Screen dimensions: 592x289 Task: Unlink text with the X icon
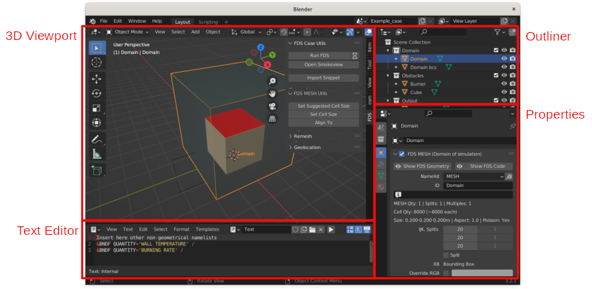pyautogui.click(x=321, y=229)
